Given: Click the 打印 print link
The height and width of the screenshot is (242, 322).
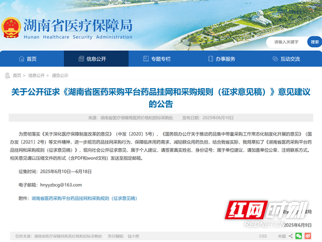Looking at the screenshot, I should [263, 236].
